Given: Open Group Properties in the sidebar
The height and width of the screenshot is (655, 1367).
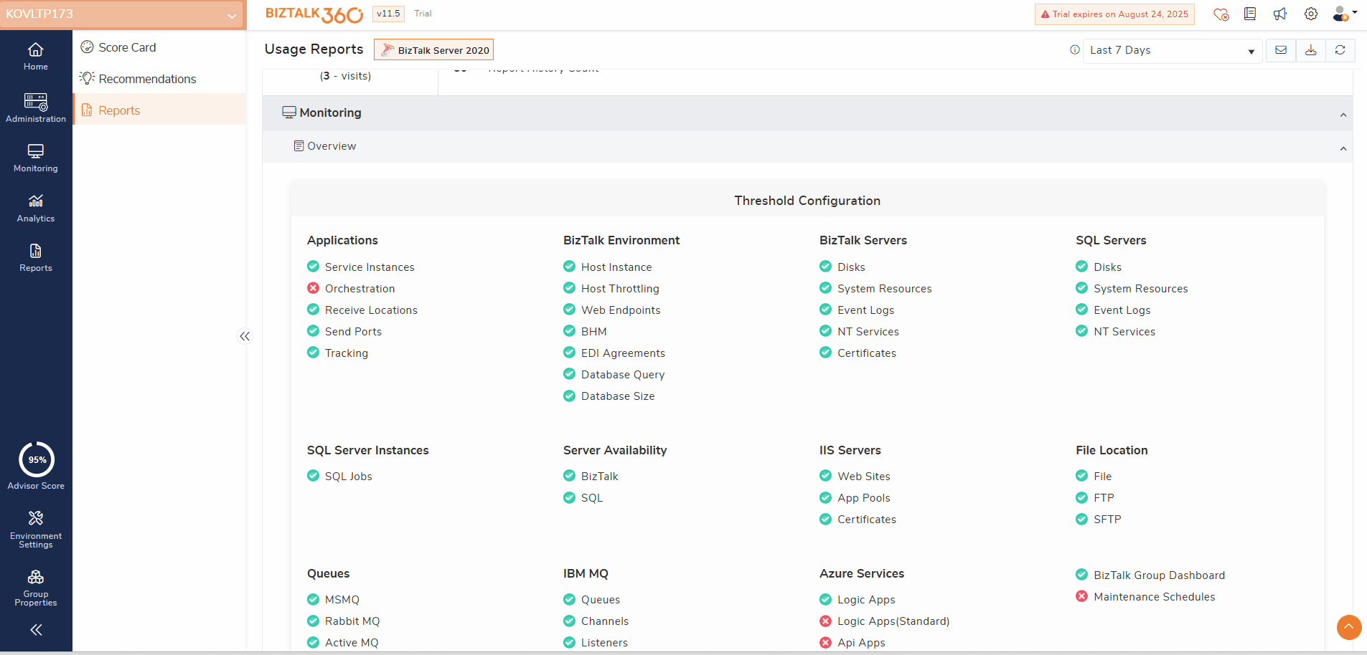Looking at the screenshot, I should coord(35,588).
